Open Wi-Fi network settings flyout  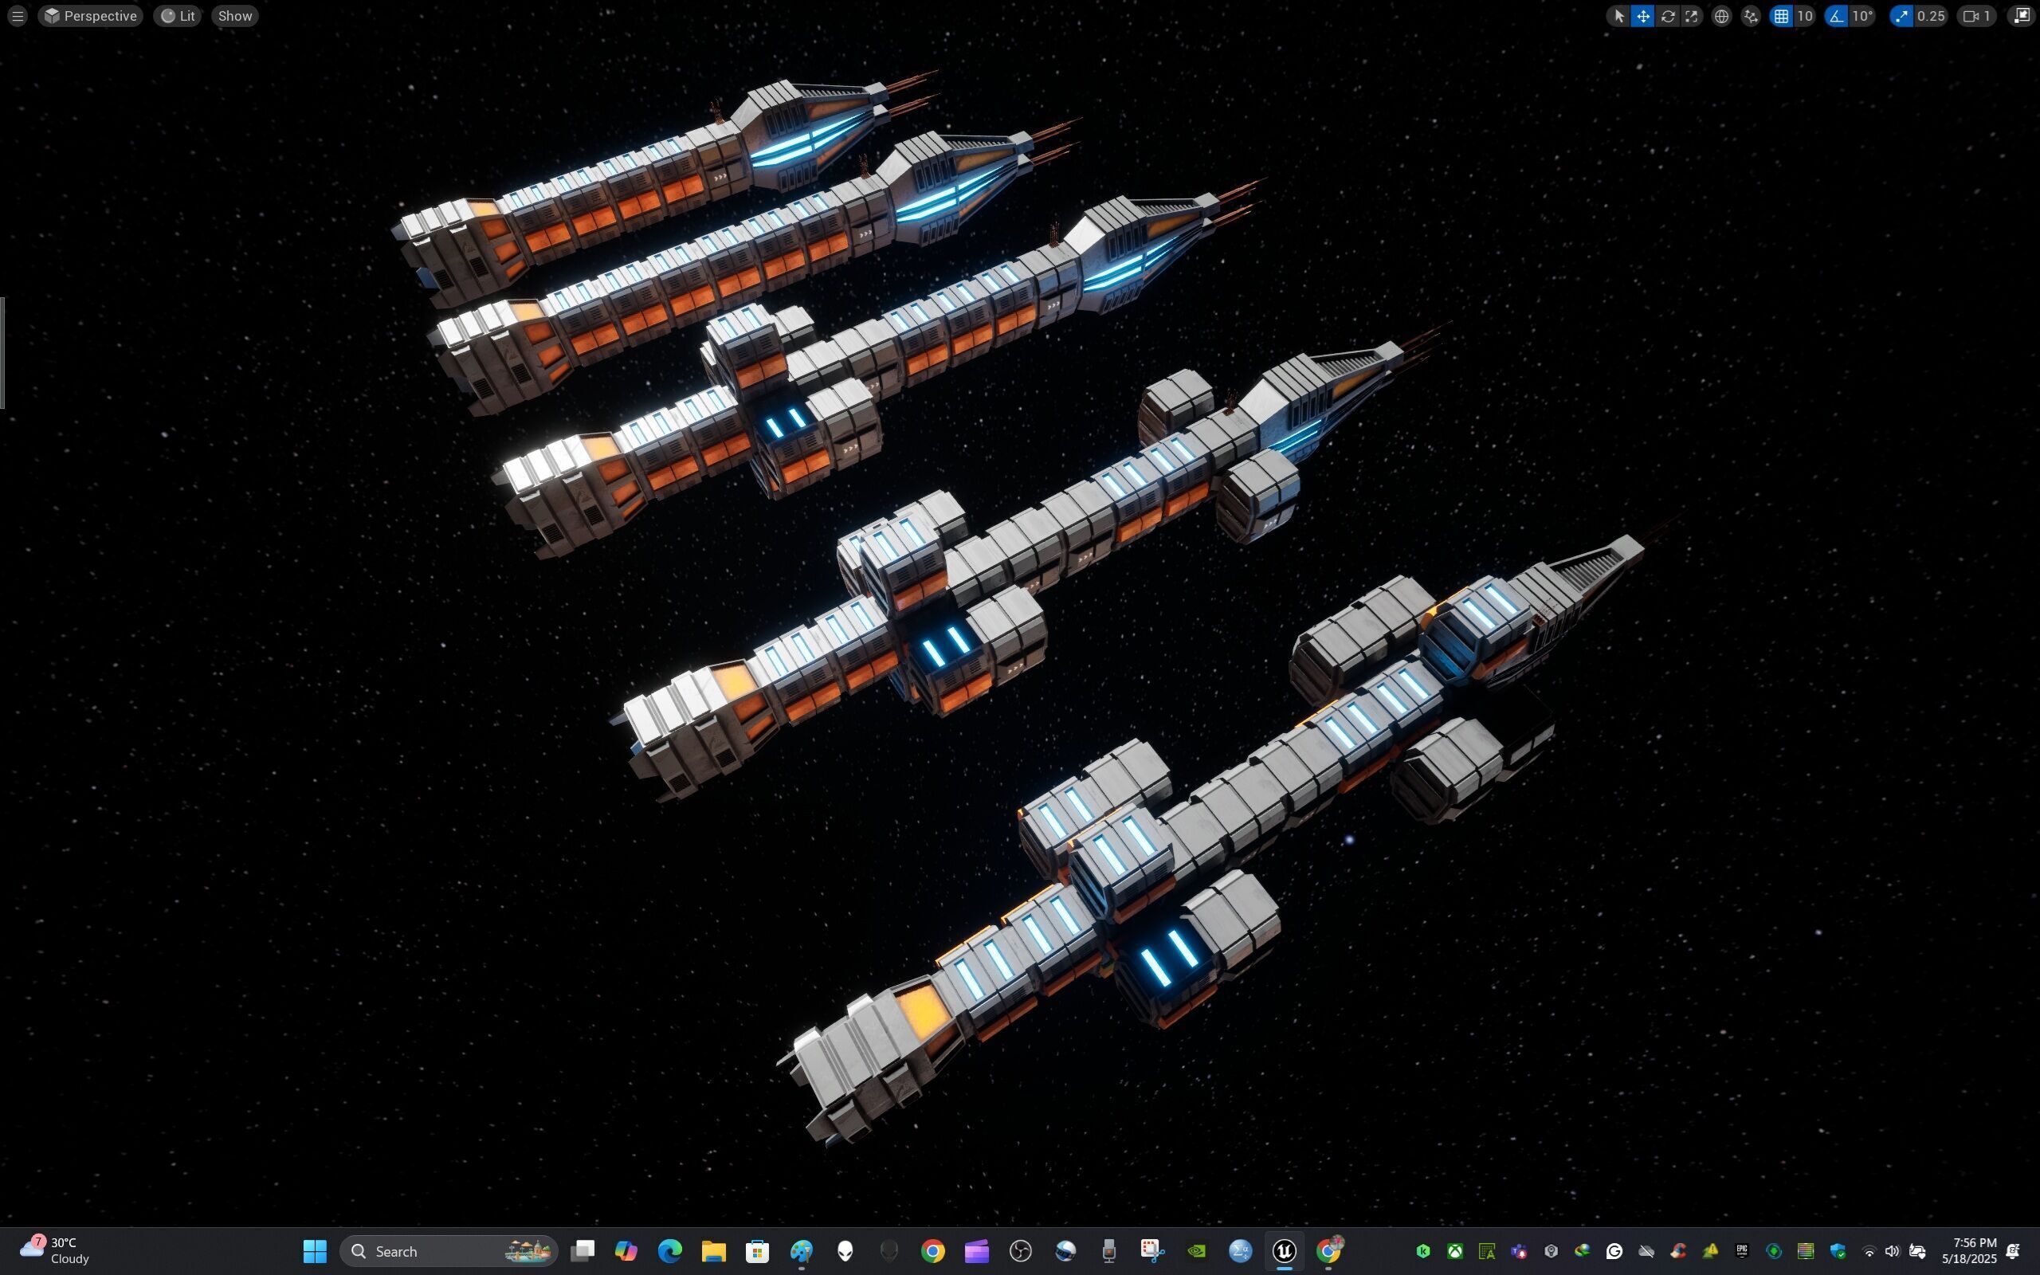[1869, 1251]
